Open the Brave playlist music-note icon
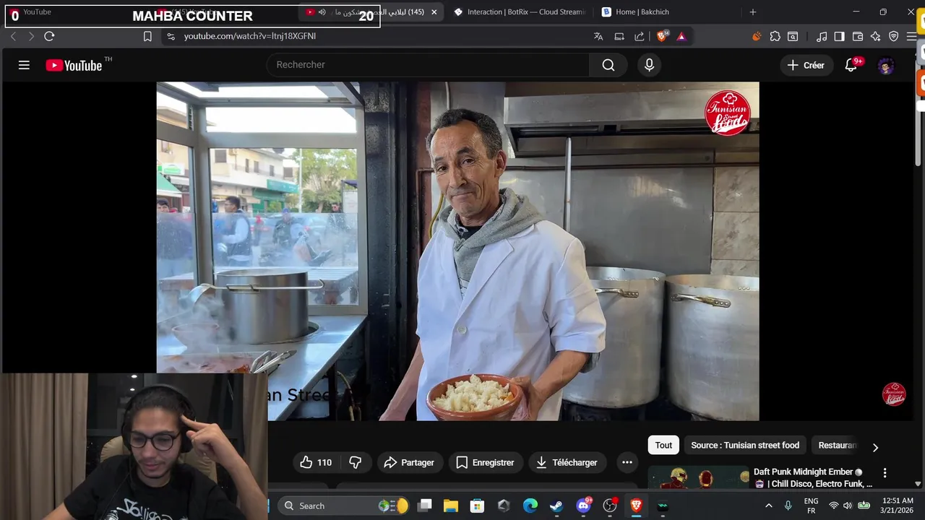Screen dimensions: 925x520 (822, 36)
